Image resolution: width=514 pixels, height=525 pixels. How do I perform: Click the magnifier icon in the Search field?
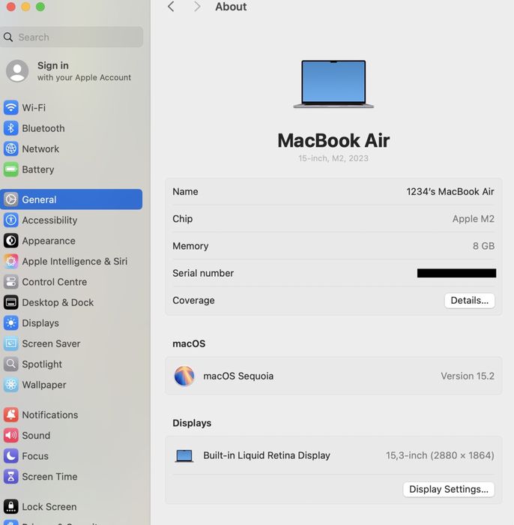[x=8, y=37]
